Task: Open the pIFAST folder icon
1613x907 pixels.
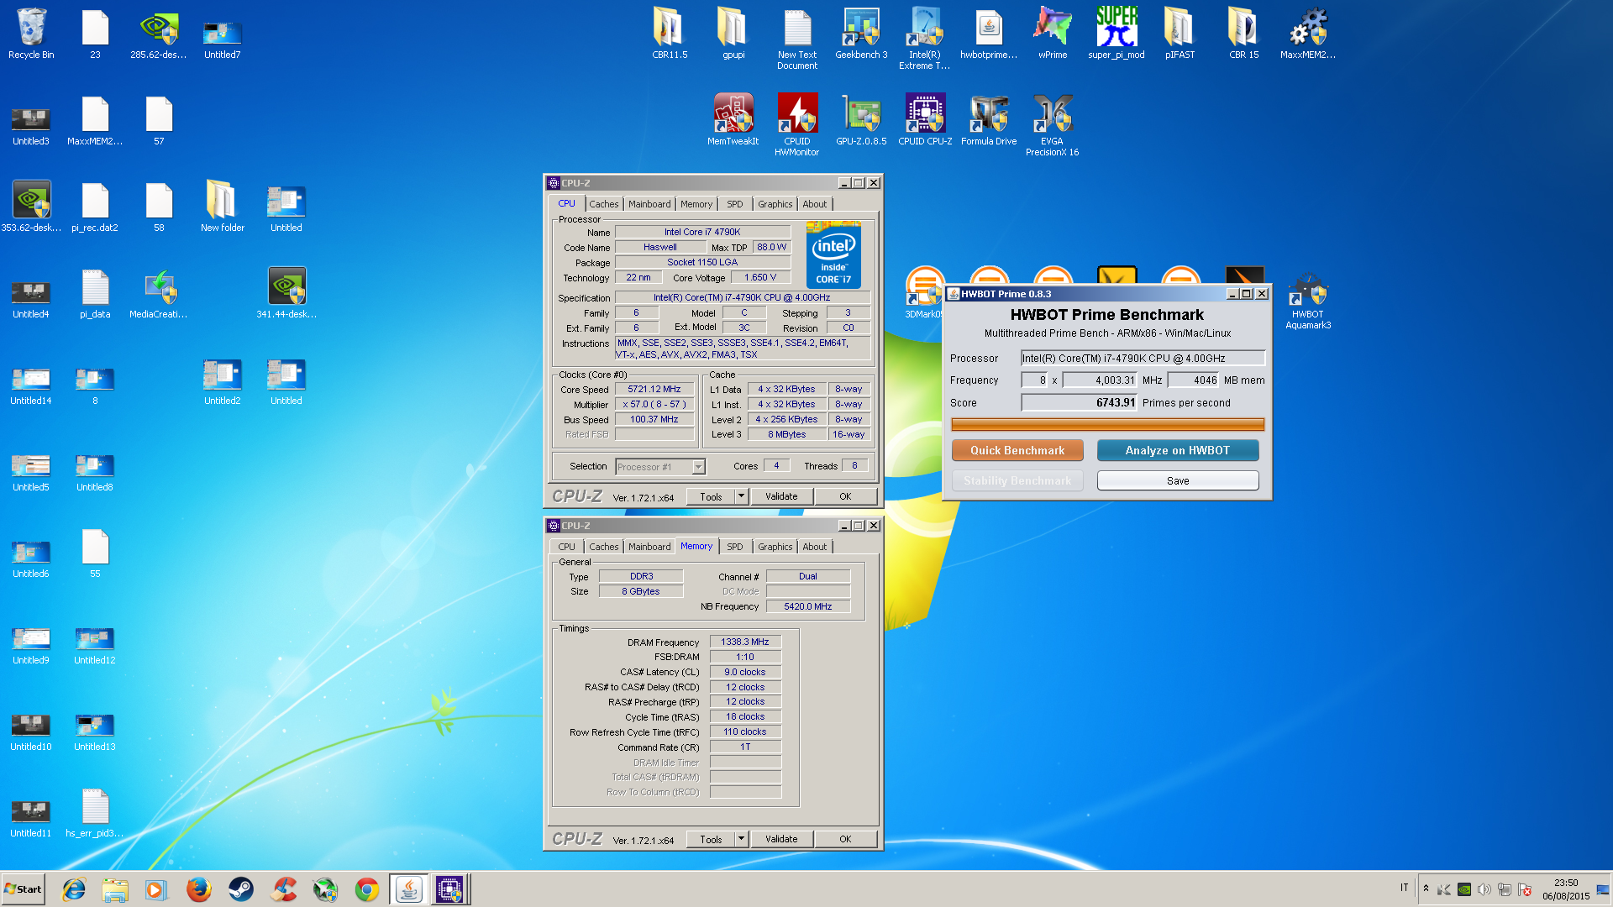Action: pos(1180,34)
